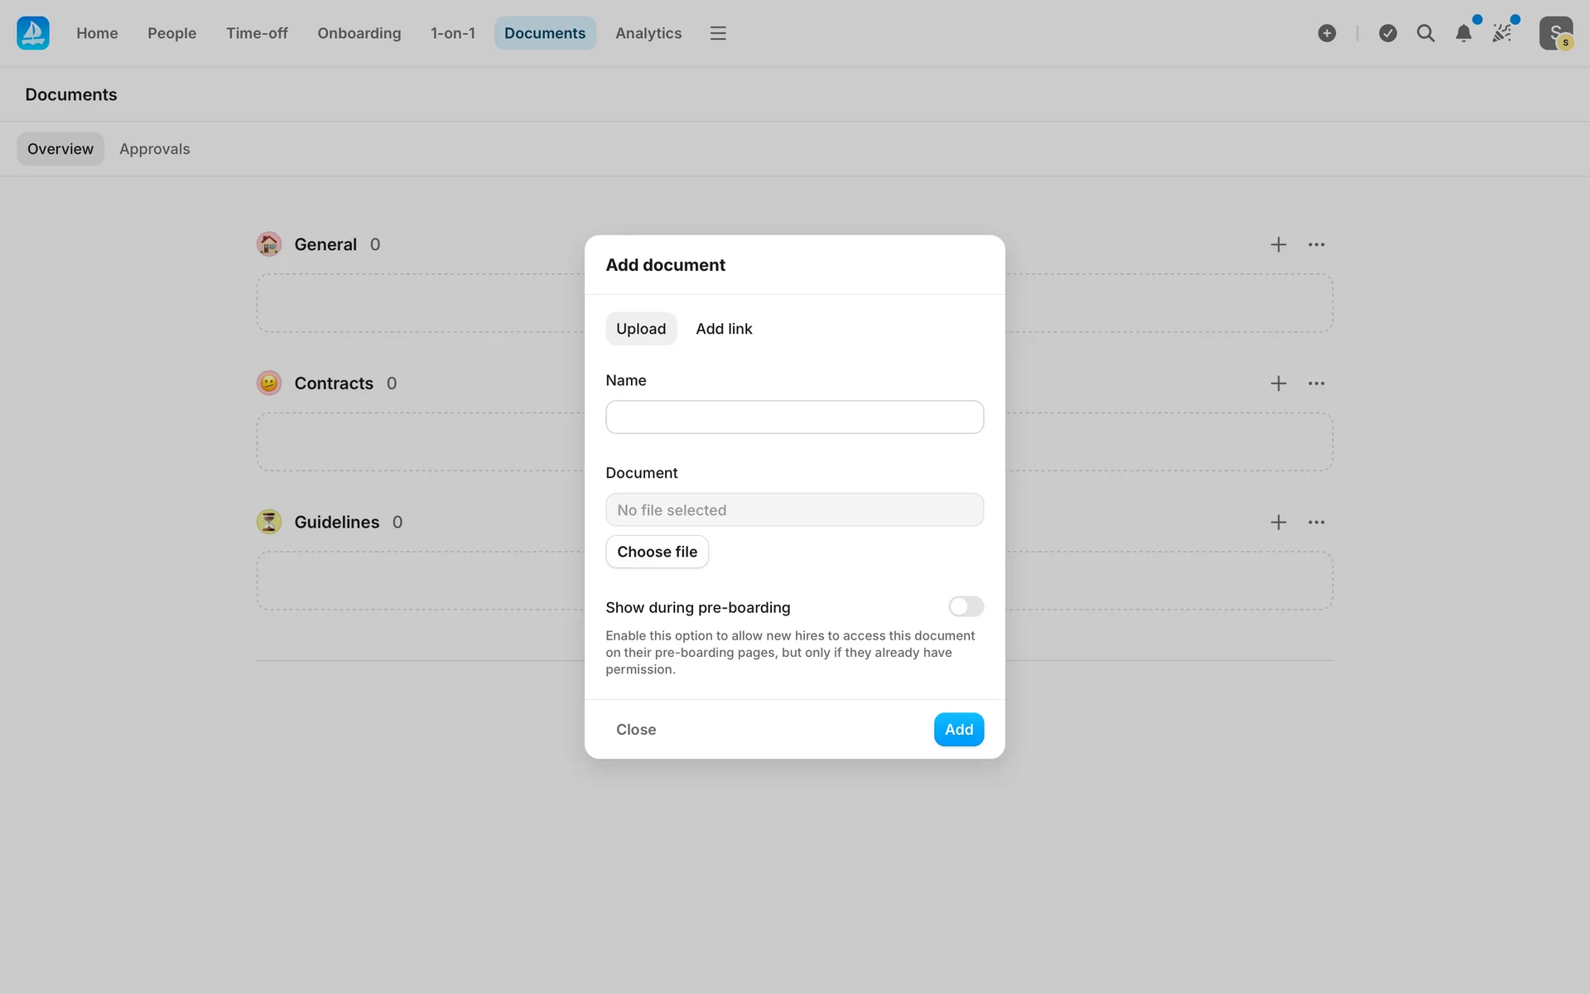Open the checkmark tasks icon
The image size is (1590, 994).
(x=1388, y=33)
